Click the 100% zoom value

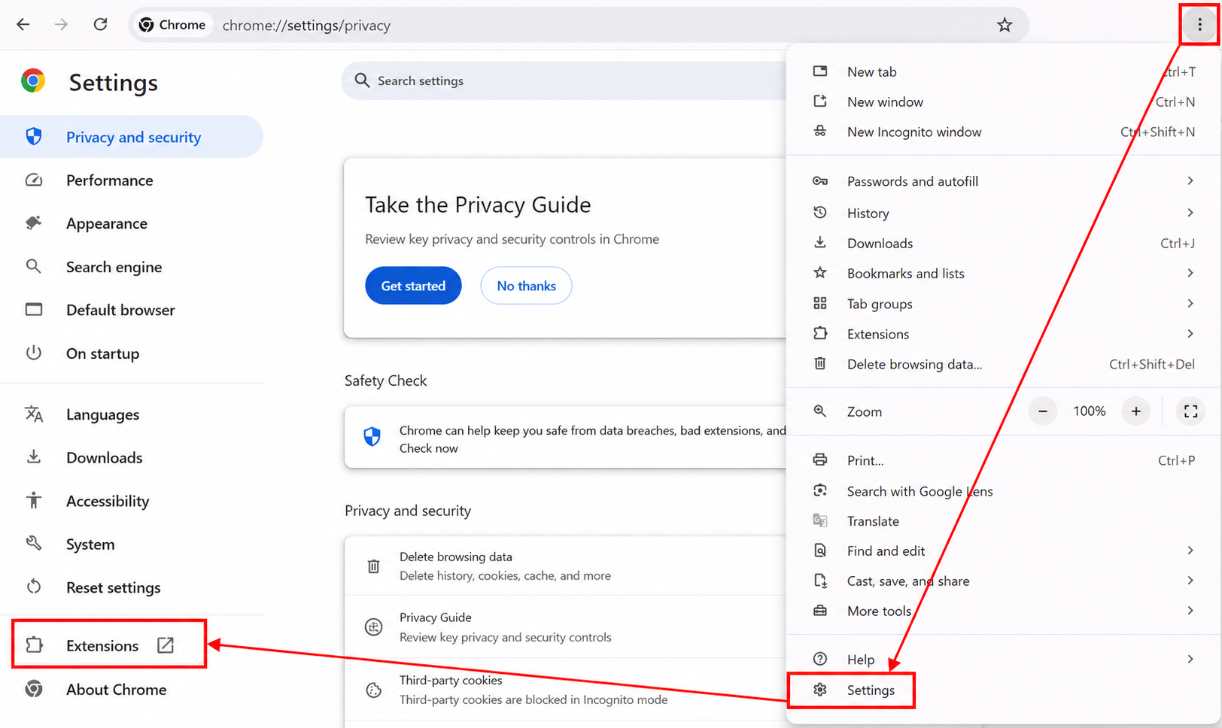click(x=1090, y=411)
